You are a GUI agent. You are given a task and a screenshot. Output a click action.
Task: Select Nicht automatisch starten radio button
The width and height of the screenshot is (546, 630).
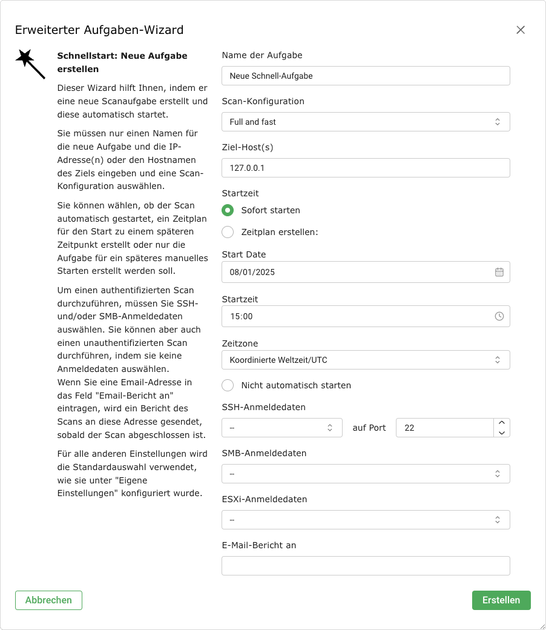[228, 385]
